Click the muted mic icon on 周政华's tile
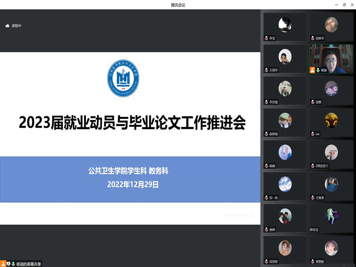This screenshot has height=267, width=356. pos(313,38)
